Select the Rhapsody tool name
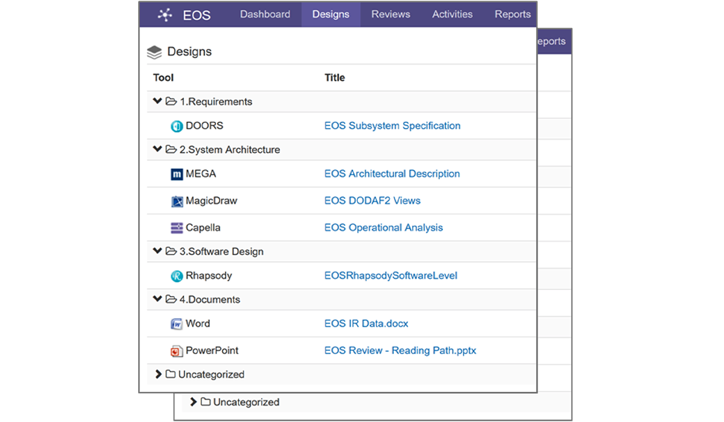 tap(209, 276)
